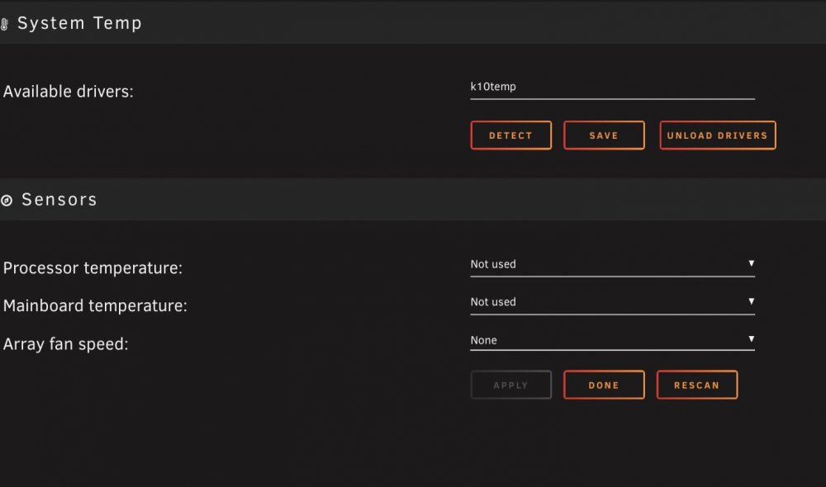The width and height of the screenshot is (826, 487).
Task: Click the Detect button
Action: [511, 135]
